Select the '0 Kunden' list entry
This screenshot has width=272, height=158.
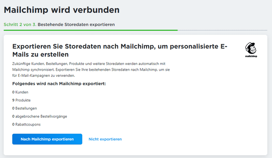[20, 92]
